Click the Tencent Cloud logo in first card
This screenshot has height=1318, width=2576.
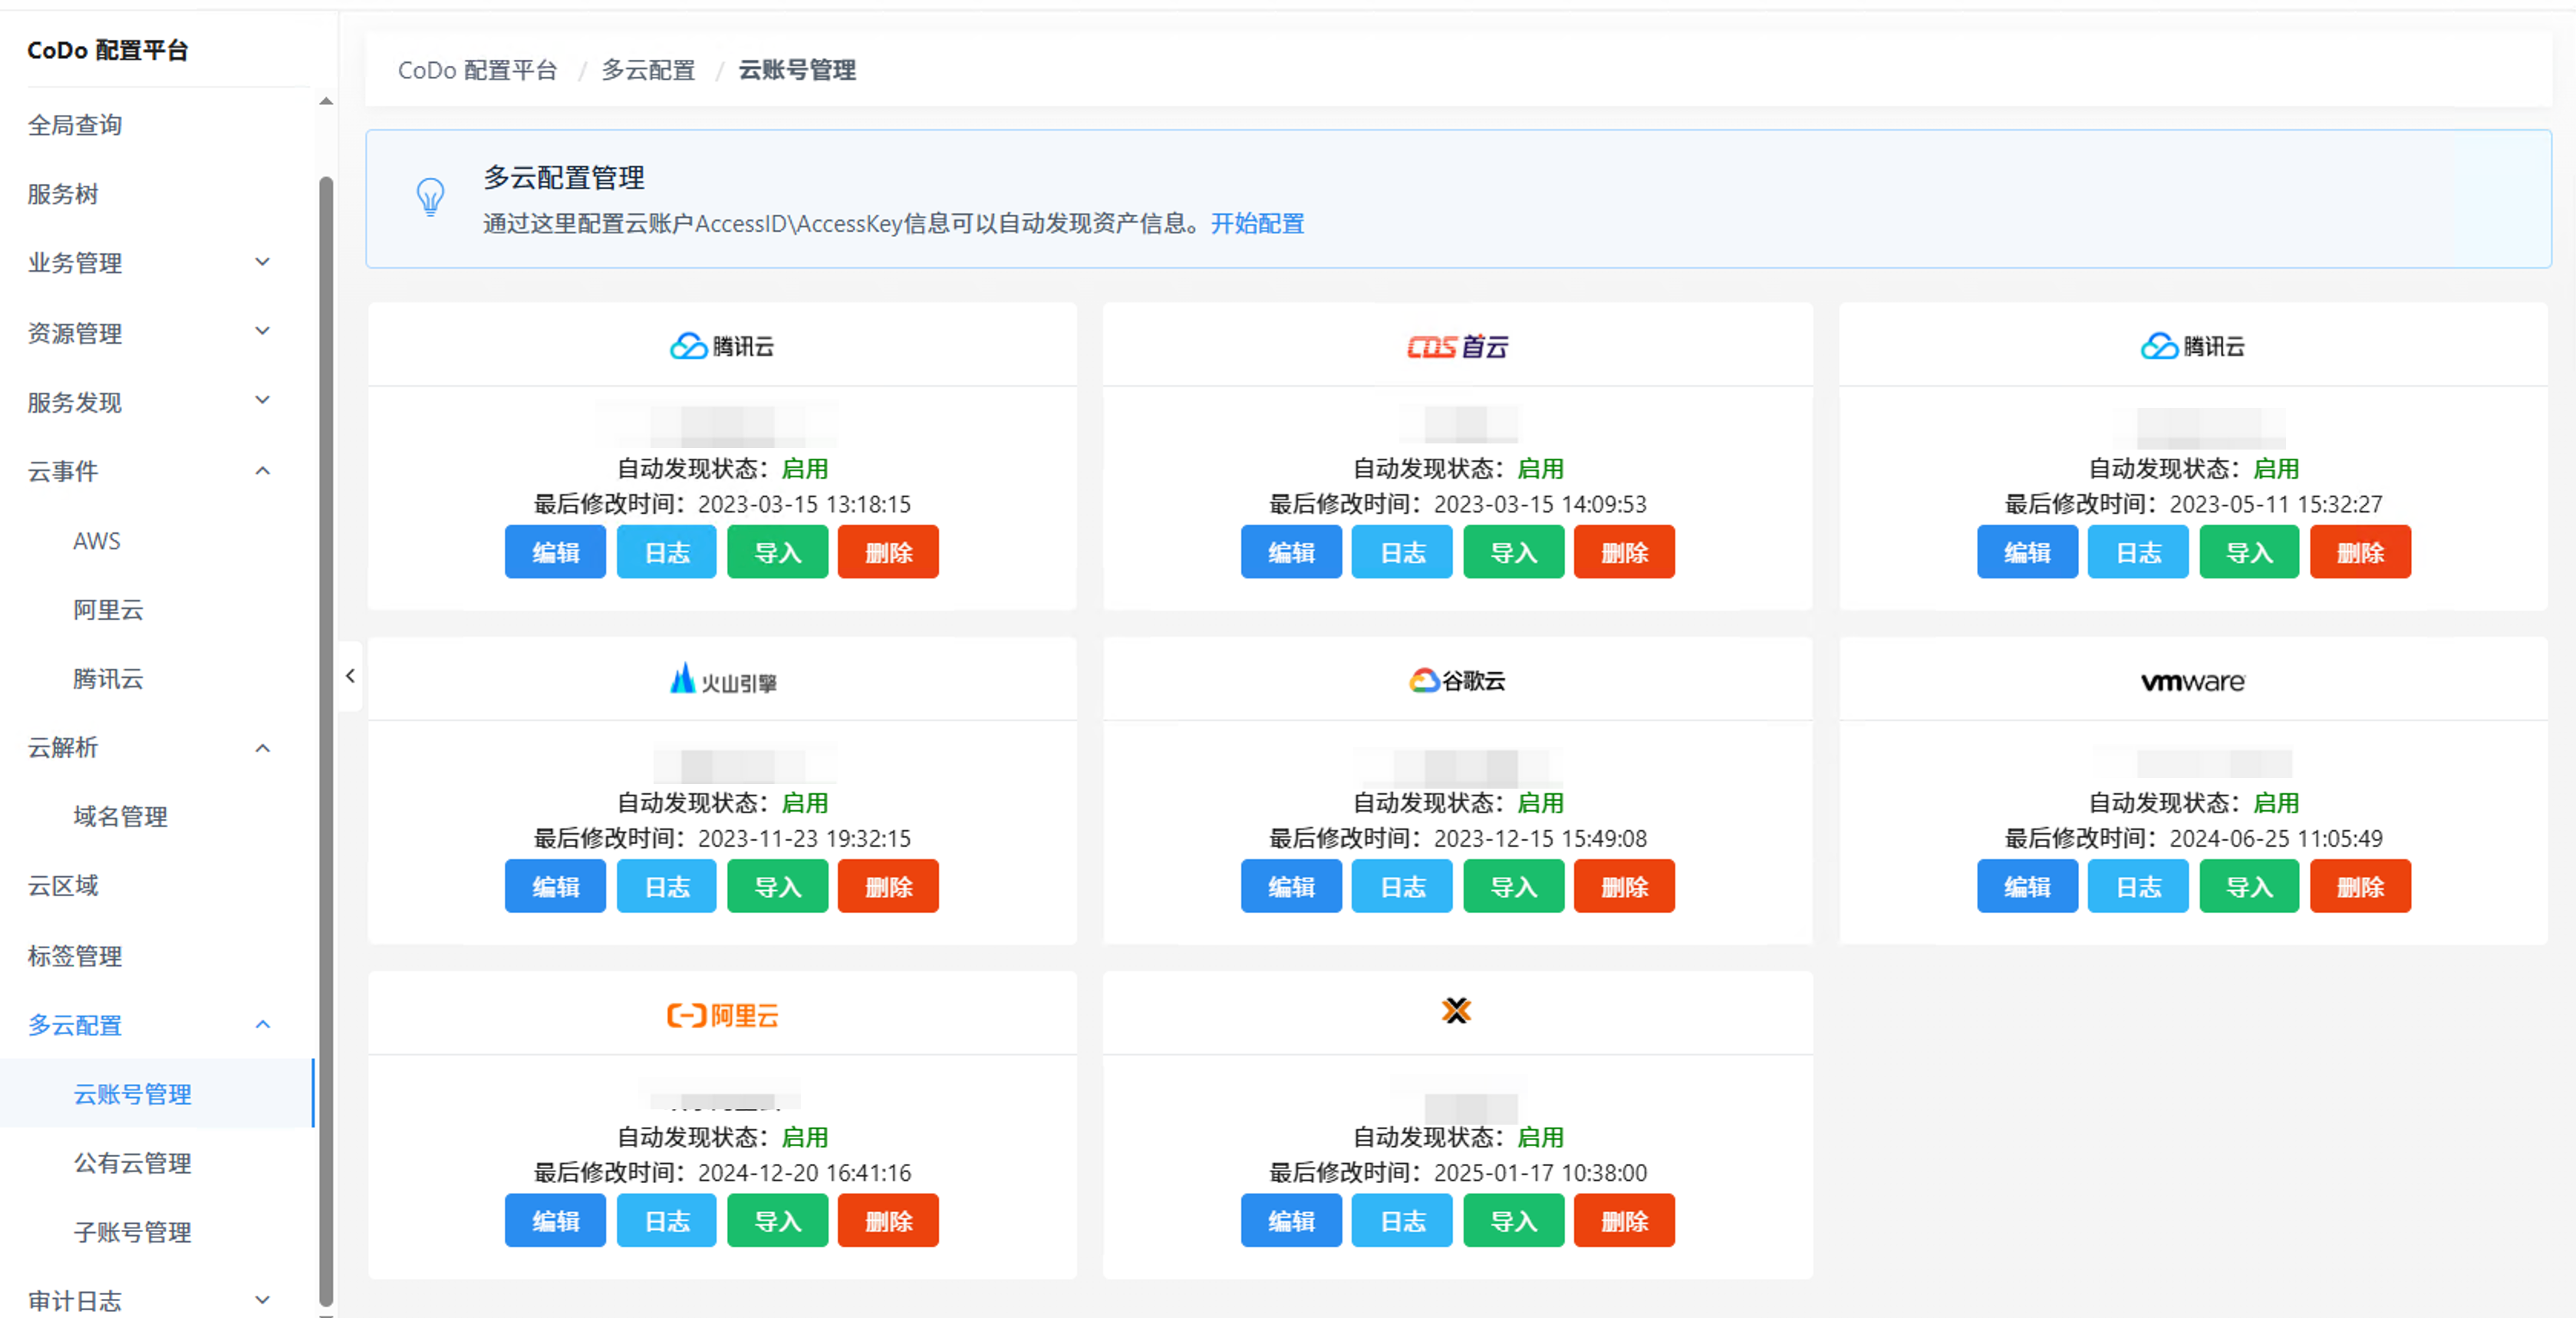pyautogui.click(x=722, y=346)
